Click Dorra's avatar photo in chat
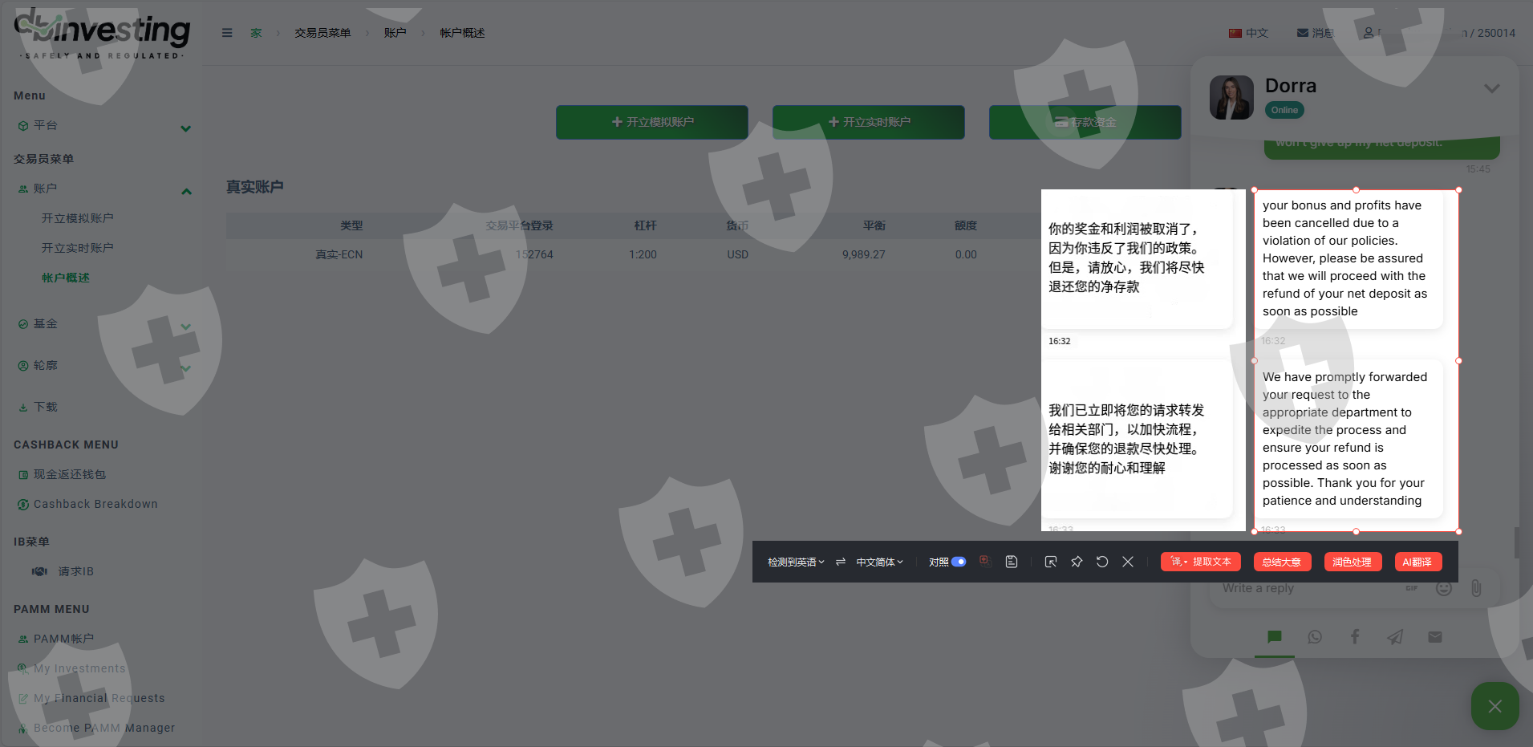The width and height of the screenshot is (1533, 747). tap(1231, 97)
